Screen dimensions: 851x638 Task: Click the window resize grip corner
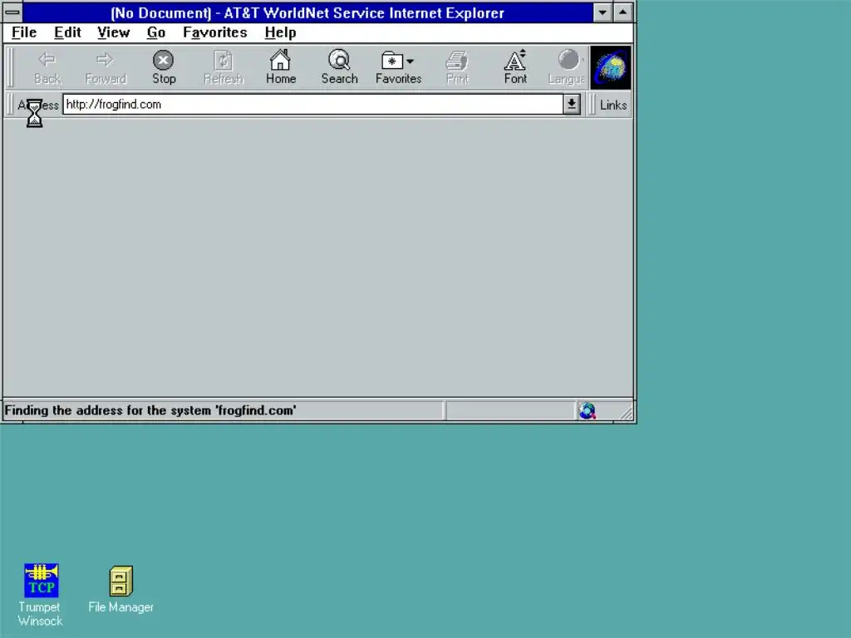pos(627,414)
